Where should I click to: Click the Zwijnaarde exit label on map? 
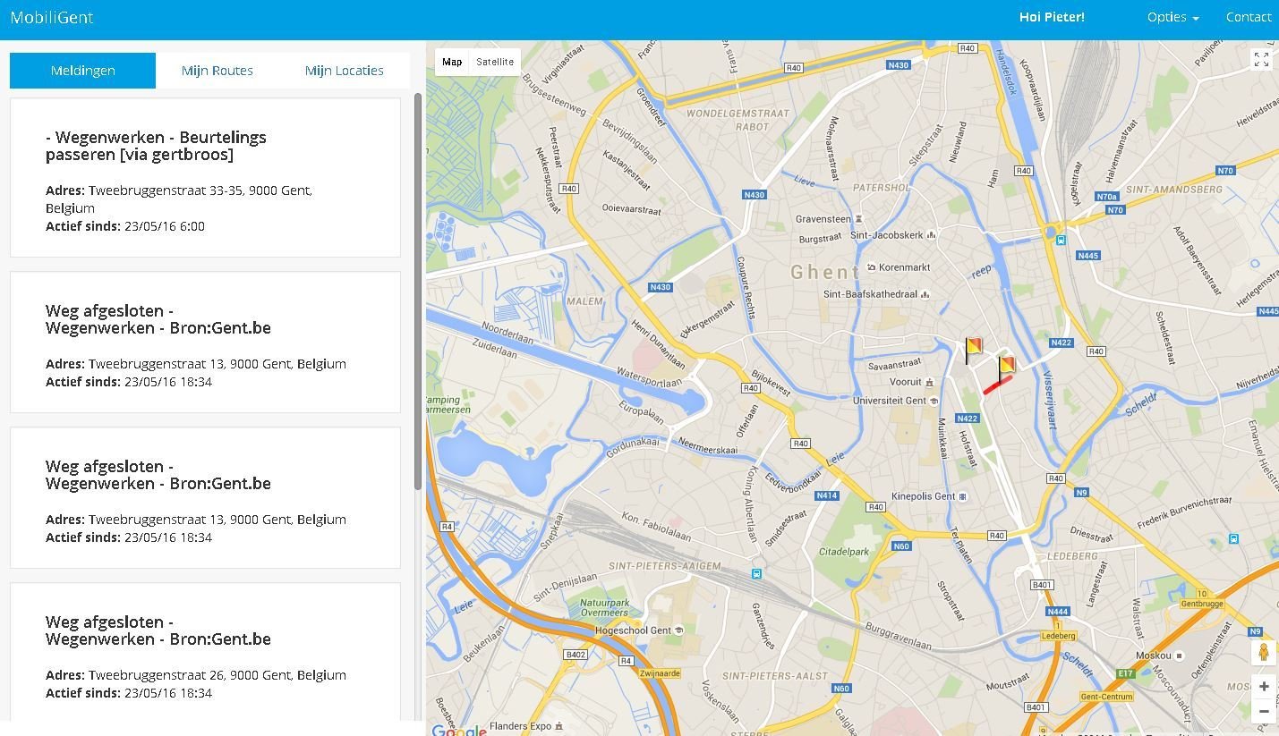click(x=661, y=673)
